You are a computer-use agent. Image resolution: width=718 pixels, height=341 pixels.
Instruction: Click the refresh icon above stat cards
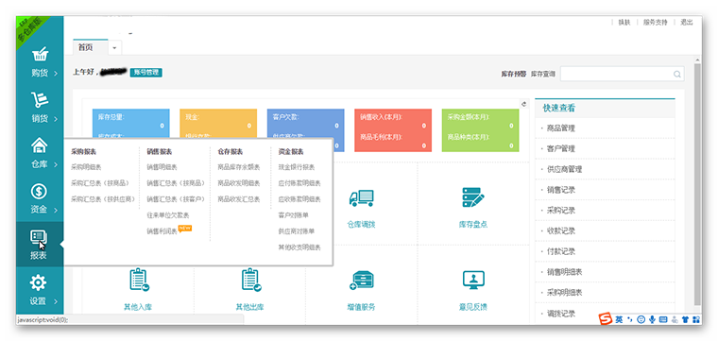(523, 104)
